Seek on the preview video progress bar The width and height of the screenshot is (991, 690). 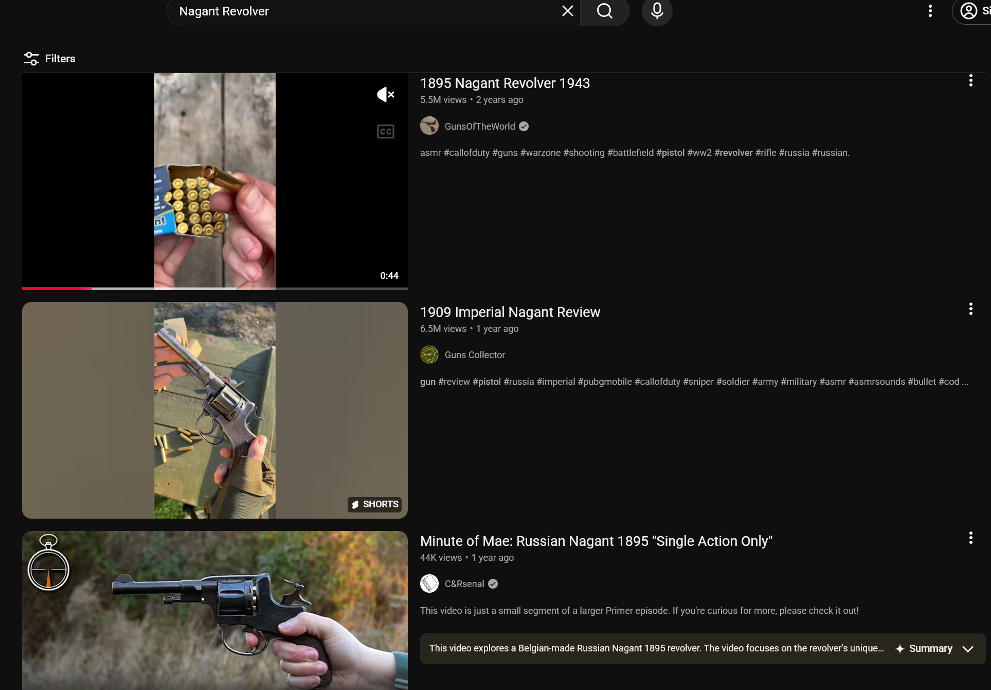(x=214, y=289)
